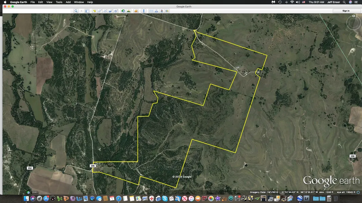
Task: Click the Print toolbar icon
Action: coord(157,11)
